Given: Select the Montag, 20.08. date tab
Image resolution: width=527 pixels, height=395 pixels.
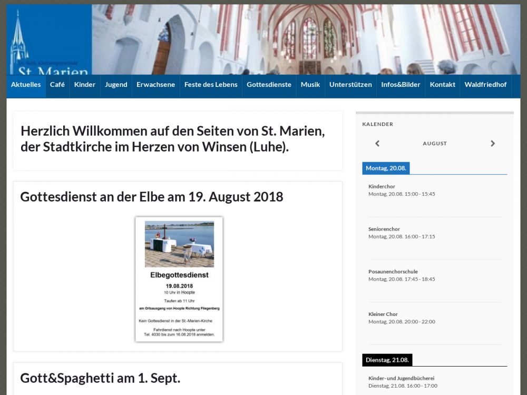Looking at the screenshot, I should pyautogui.click(x=386, y=169).
